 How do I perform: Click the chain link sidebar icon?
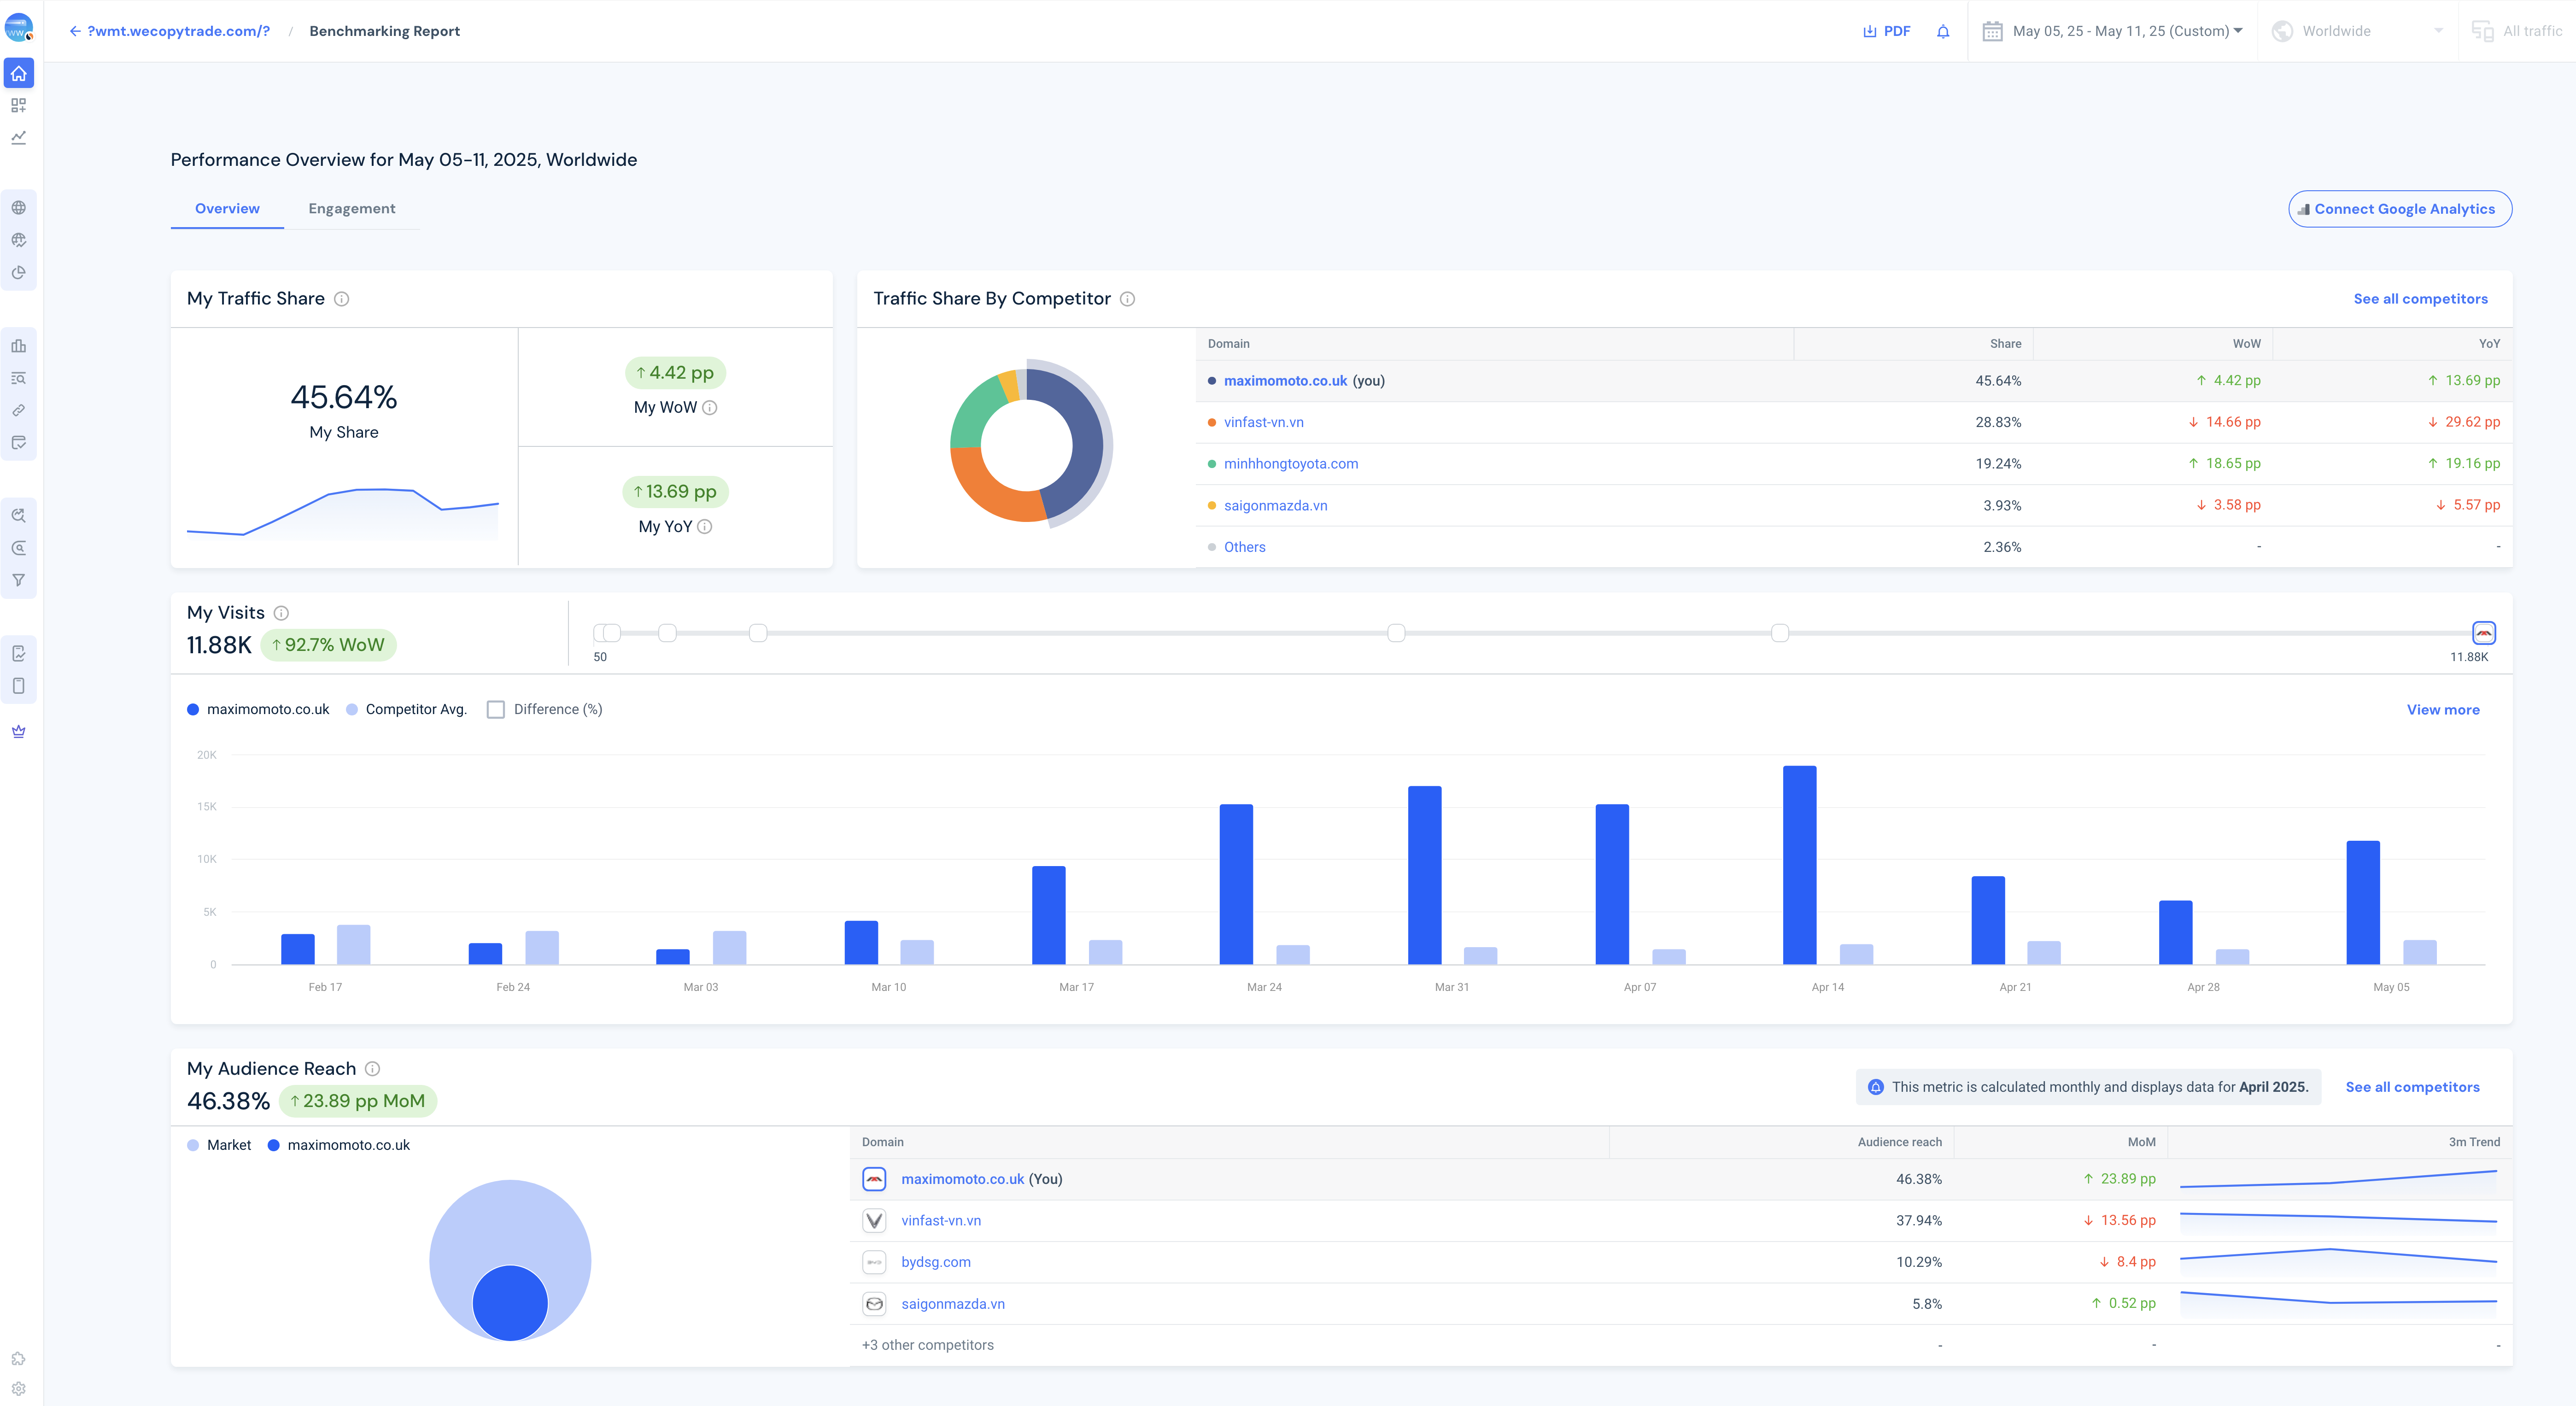click(x=19, y=410)
